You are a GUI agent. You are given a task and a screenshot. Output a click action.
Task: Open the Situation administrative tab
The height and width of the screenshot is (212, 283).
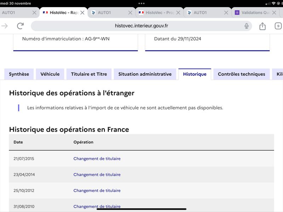[145, 74]
